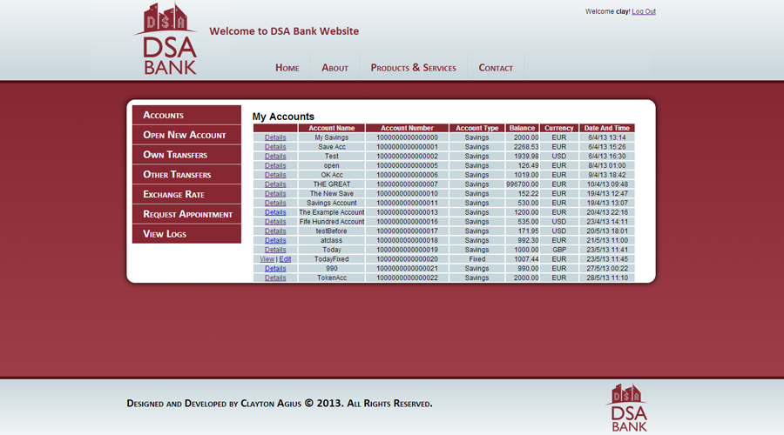
Task: Open Details for THE GREAT account
Action: coord(275,184)
